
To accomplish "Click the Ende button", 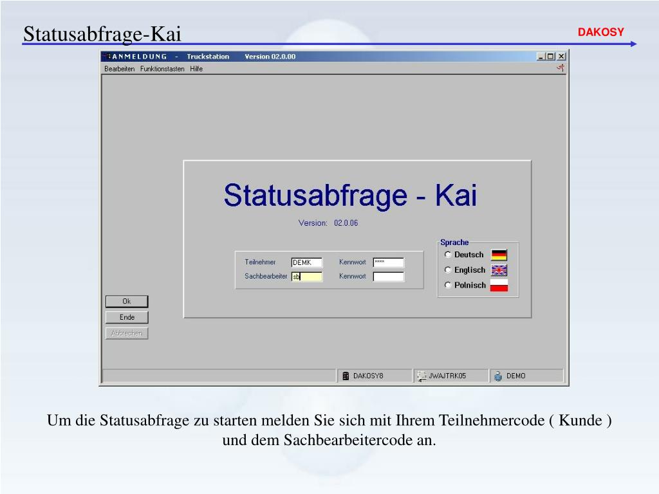I will point(127,318).
